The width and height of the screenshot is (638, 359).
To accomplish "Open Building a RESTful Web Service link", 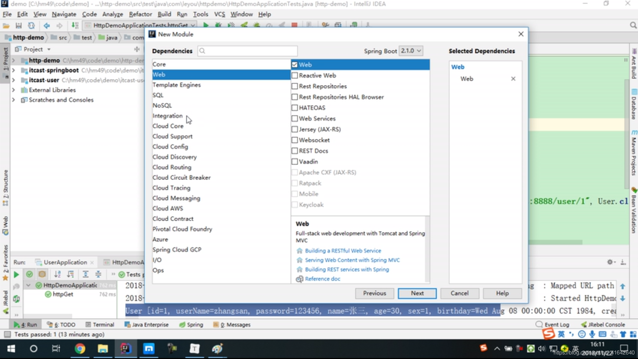I will pos(343,251).
